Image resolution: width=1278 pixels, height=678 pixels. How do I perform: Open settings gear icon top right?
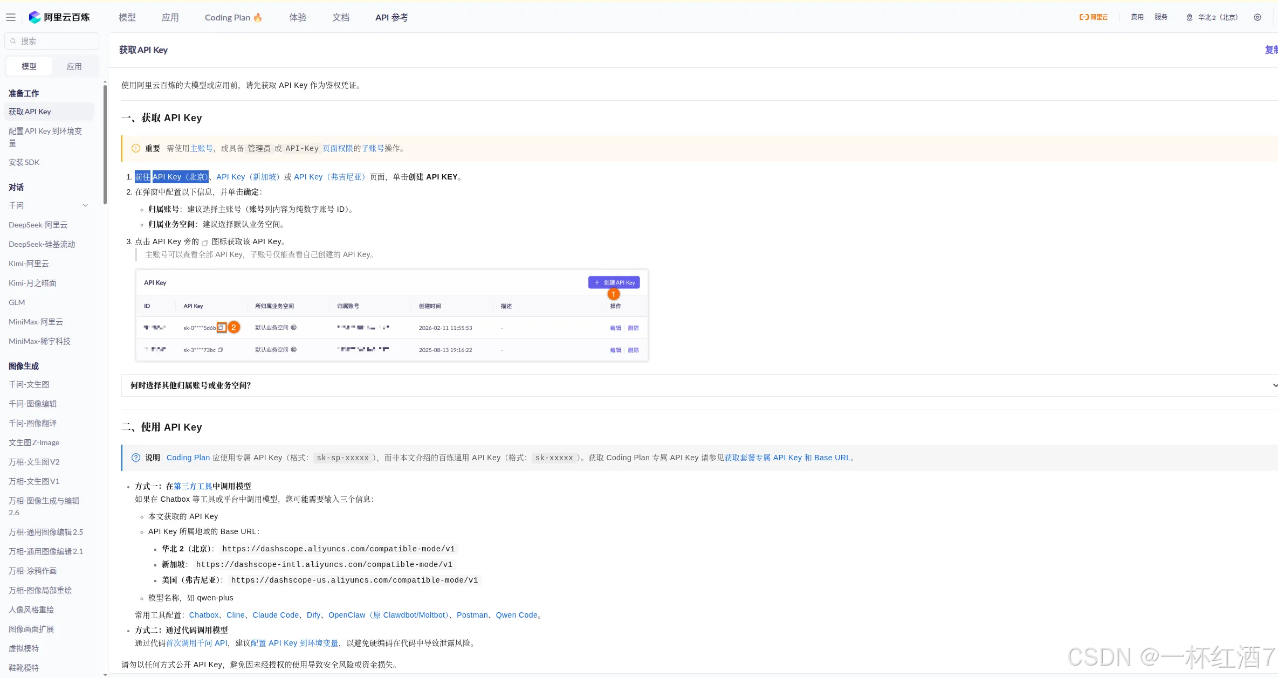tap(1257, 17)
